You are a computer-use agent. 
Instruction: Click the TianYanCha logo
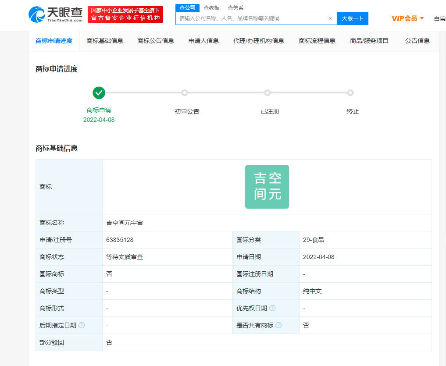(x=55, y=14)
